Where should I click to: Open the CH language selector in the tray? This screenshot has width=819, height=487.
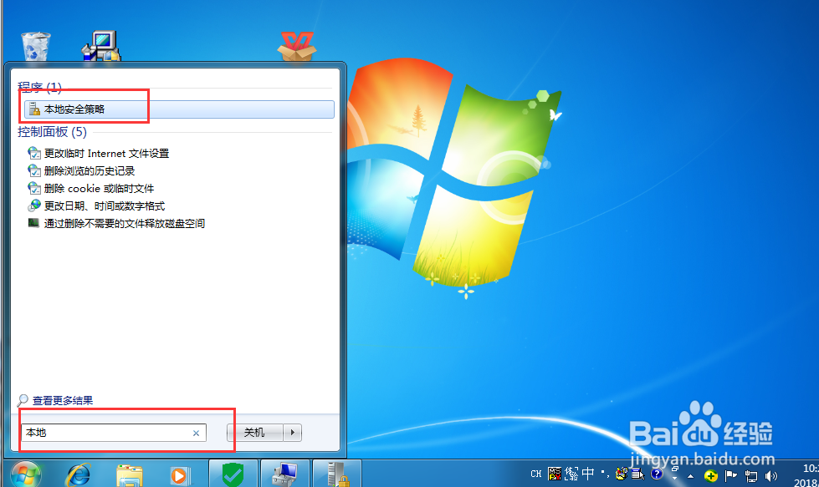(535, 474)
